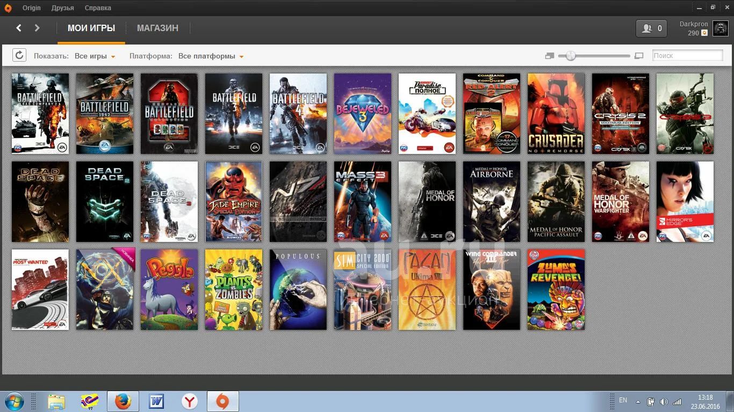Screen dimensions: 734x412
Task: Select the Pagan Ultima VIII cover
Action: coord(427,290)
